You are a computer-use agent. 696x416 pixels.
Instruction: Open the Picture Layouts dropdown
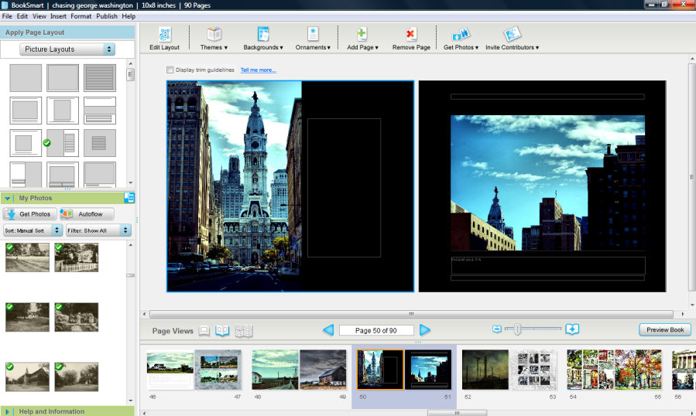(68, 49)
